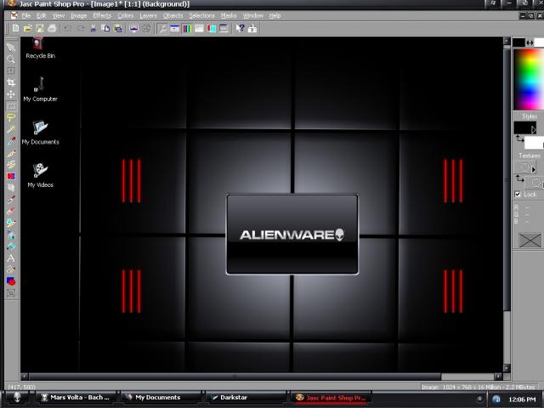Toggle the Histogram window button
This screenshot has height=408, width=544.
coord(199,28)
